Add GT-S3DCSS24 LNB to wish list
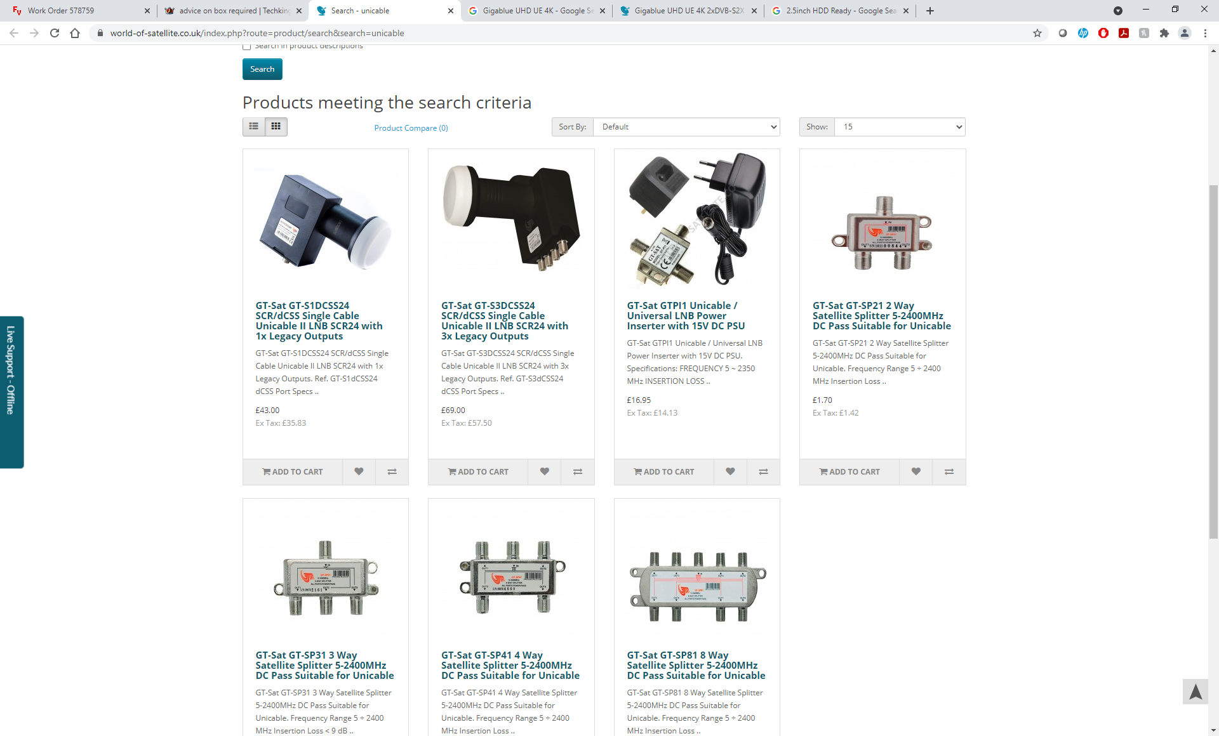The width and height of the screenshot is (1219, 736). [545, 472]
